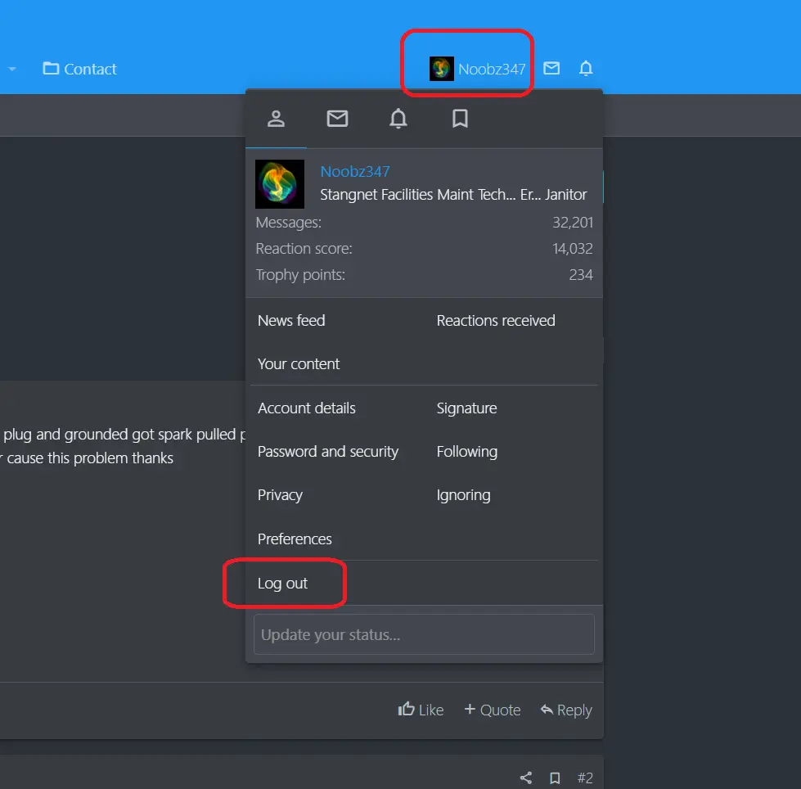Click the Reaction score value 14,032
The image size is (801, 789).
point(573,248)
